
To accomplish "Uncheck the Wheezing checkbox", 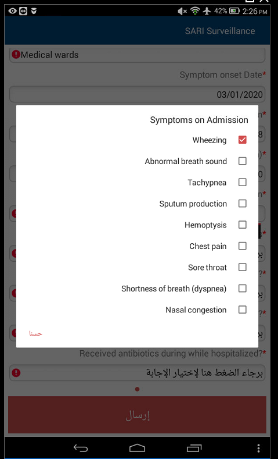I will coord(243,140).
